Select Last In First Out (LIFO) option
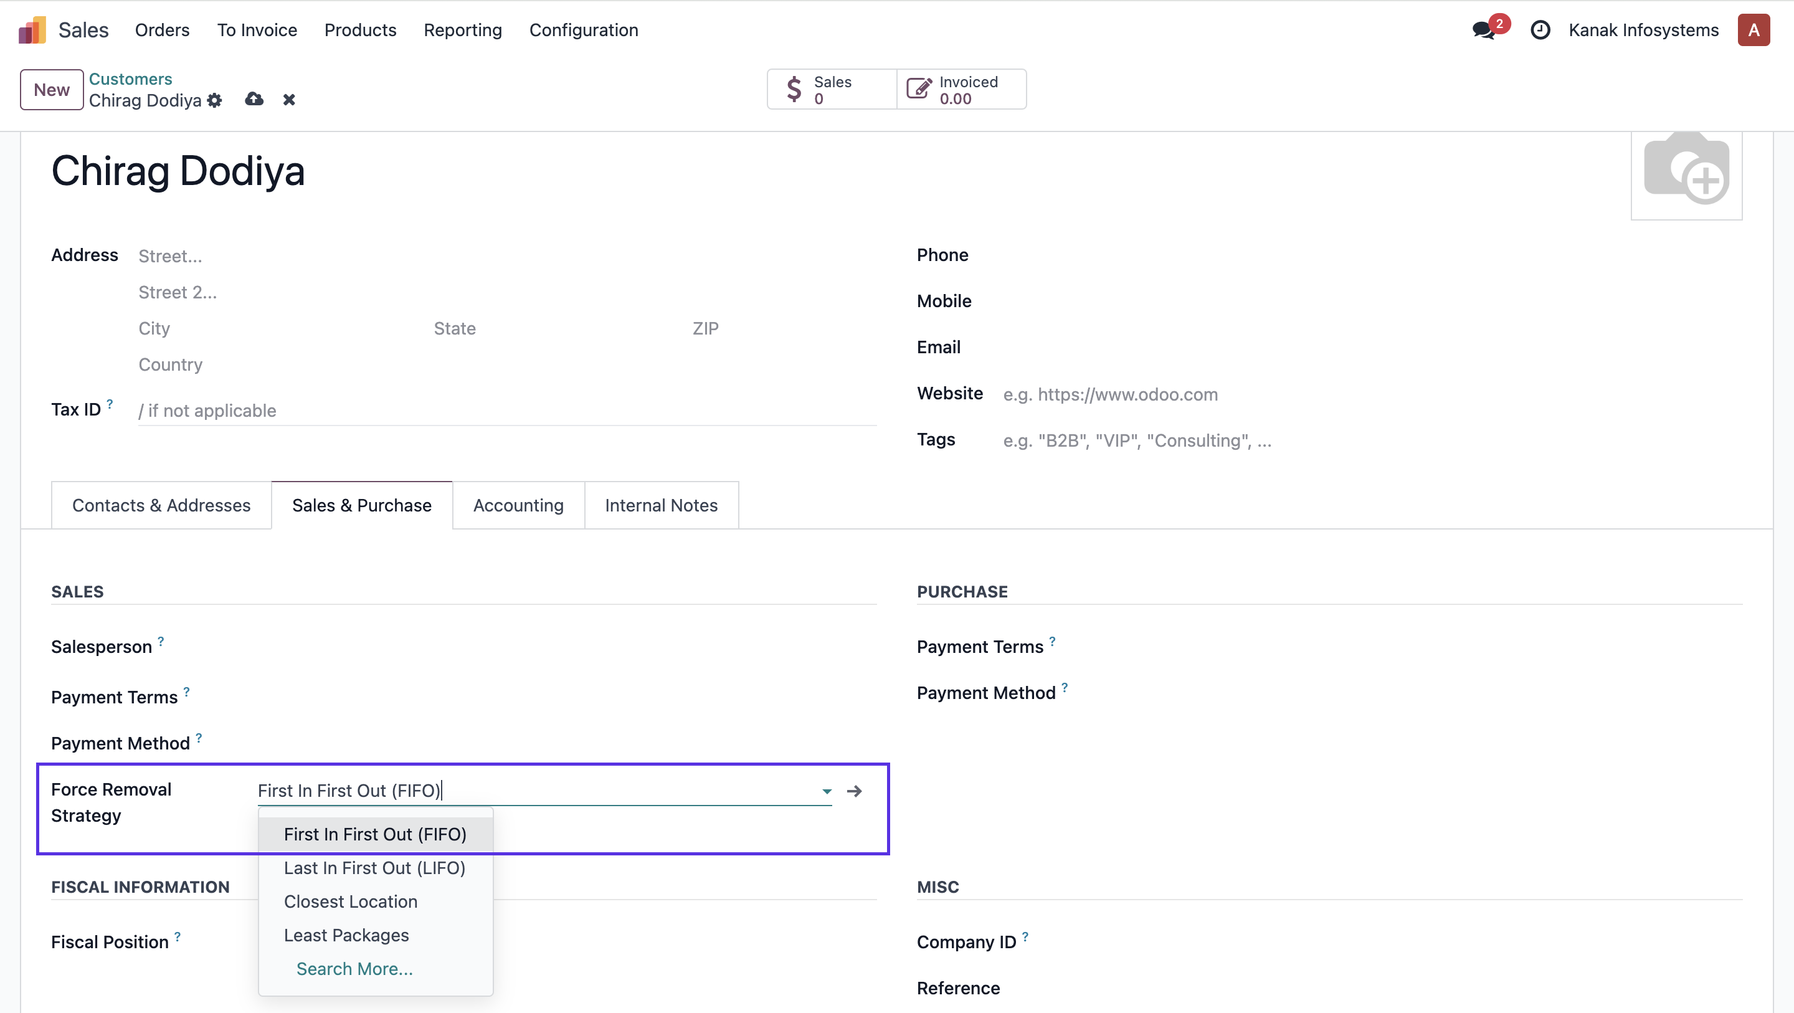The image size is (1794, 1013). tap(376, 868)
